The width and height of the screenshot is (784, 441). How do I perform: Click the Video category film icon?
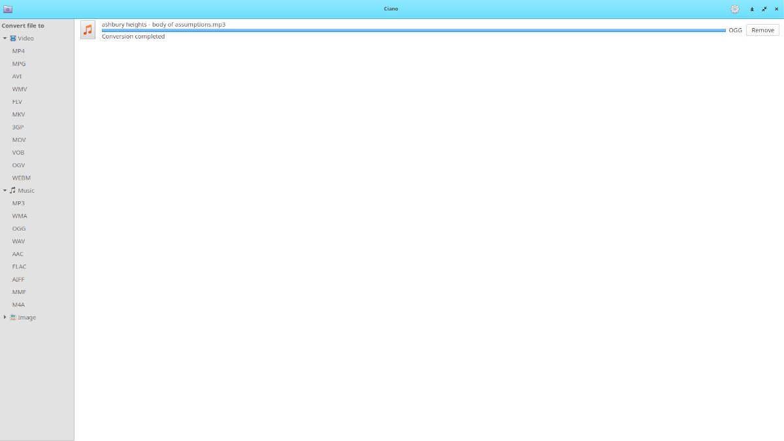point(13,39)
